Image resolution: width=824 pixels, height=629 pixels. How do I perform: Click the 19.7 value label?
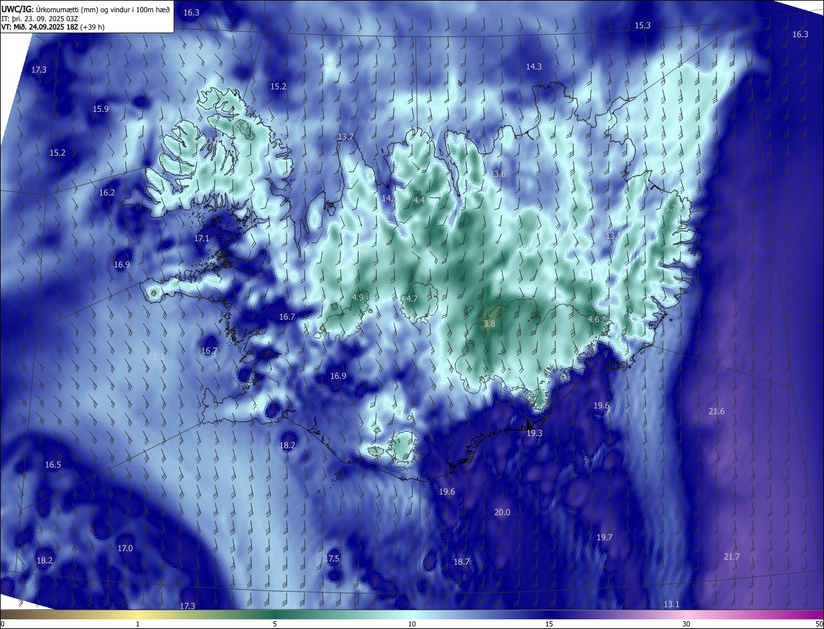click(604, 537)
